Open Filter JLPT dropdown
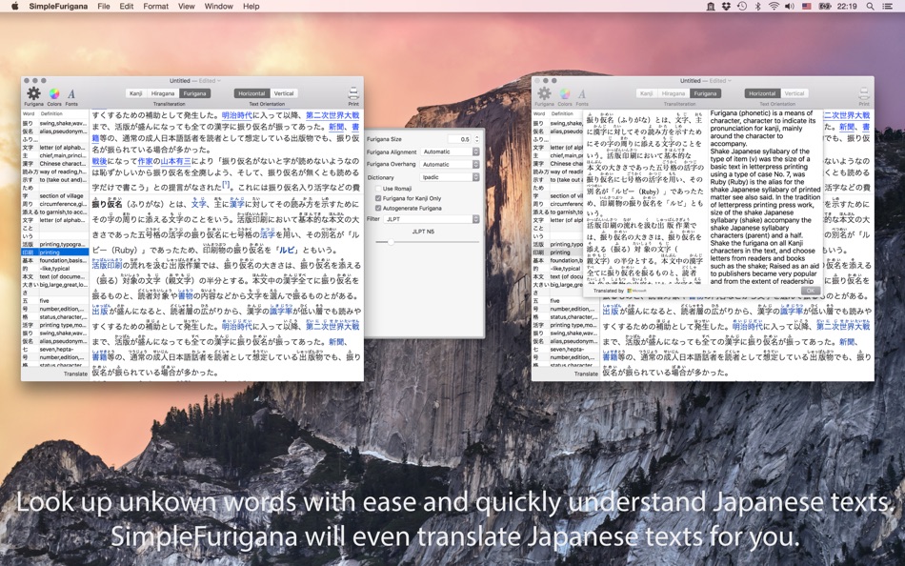The width and height of the screenshot is (905, 566). [432, 219]
